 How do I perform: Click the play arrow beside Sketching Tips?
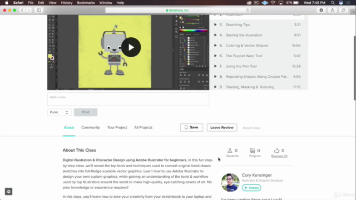point(215,24)
